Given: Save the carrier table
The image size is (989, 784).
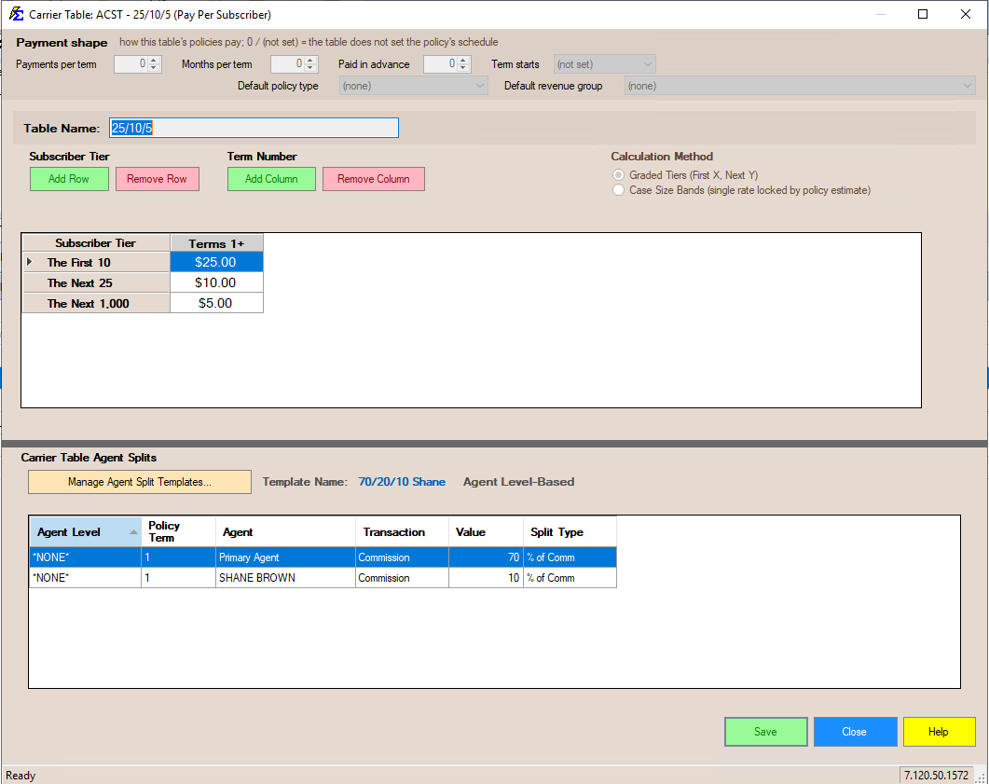Looking at the screenshot, I should pyautogui.click(x=765, y=732).
